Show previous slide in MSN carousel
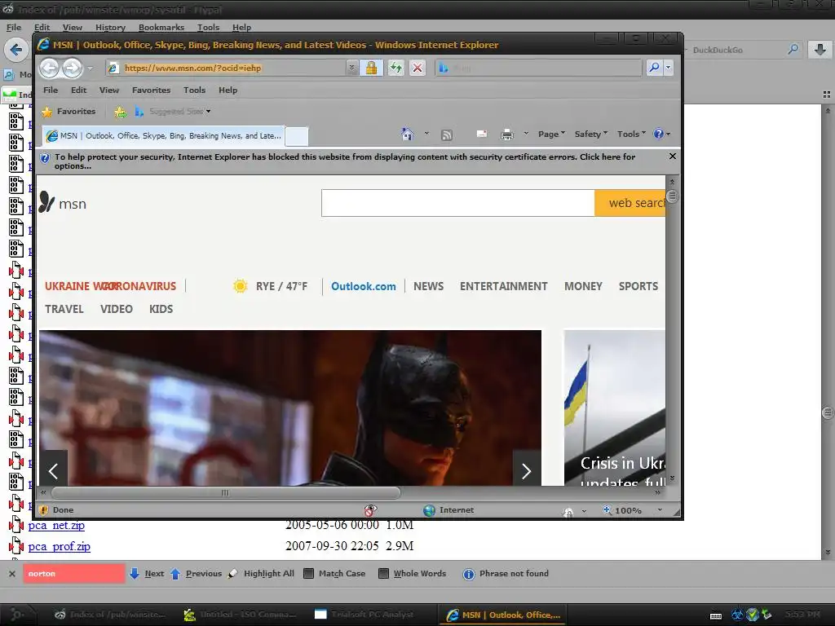The image size is (835, 626). [53, 470]
